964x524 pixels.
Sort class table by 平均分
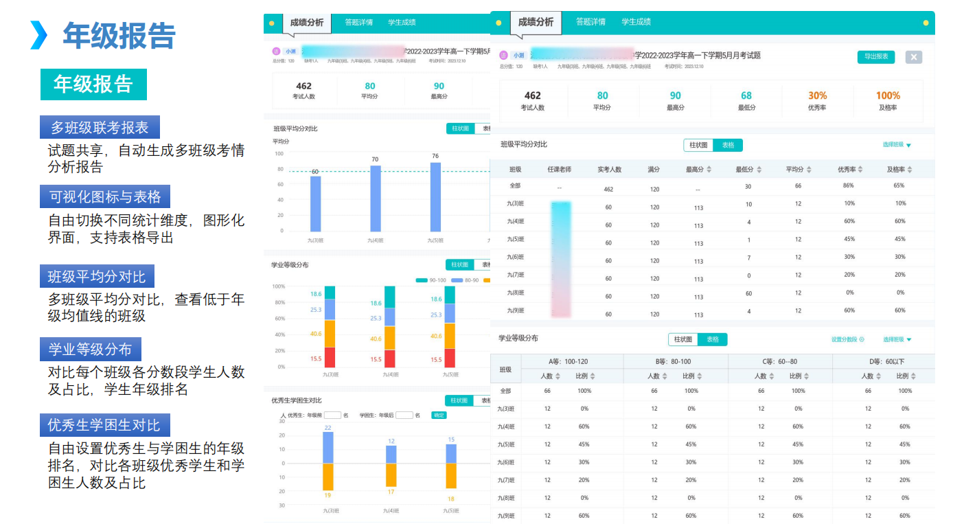pyautogui.click(x=810, y=170)
